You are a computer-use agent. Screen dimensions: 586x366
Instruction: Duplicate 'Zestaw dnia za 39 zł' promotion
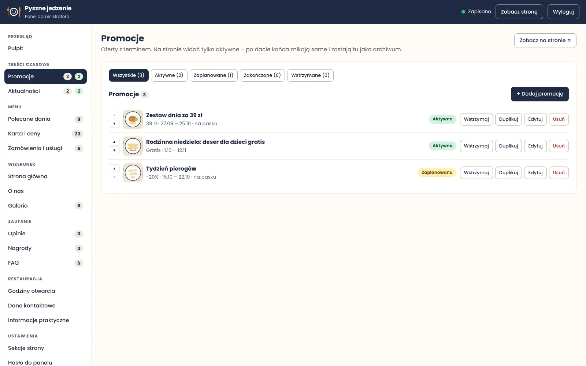click(x=508, y=119)
